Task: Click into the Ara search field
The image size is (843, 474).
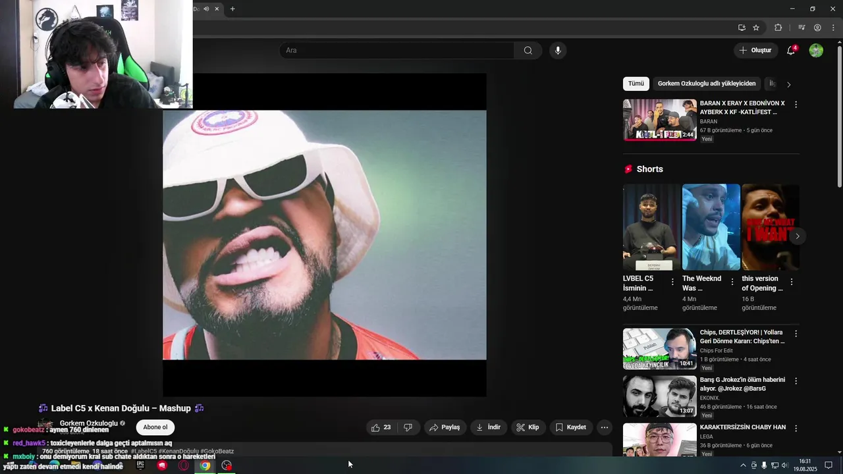Action: 397,51
